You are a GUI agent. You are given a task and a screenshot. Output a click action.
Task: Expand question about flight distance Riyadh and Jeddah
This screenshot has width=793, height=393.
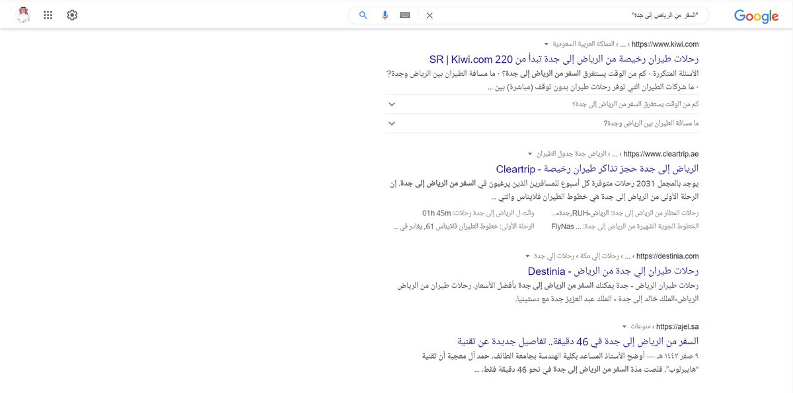point(543,124)
